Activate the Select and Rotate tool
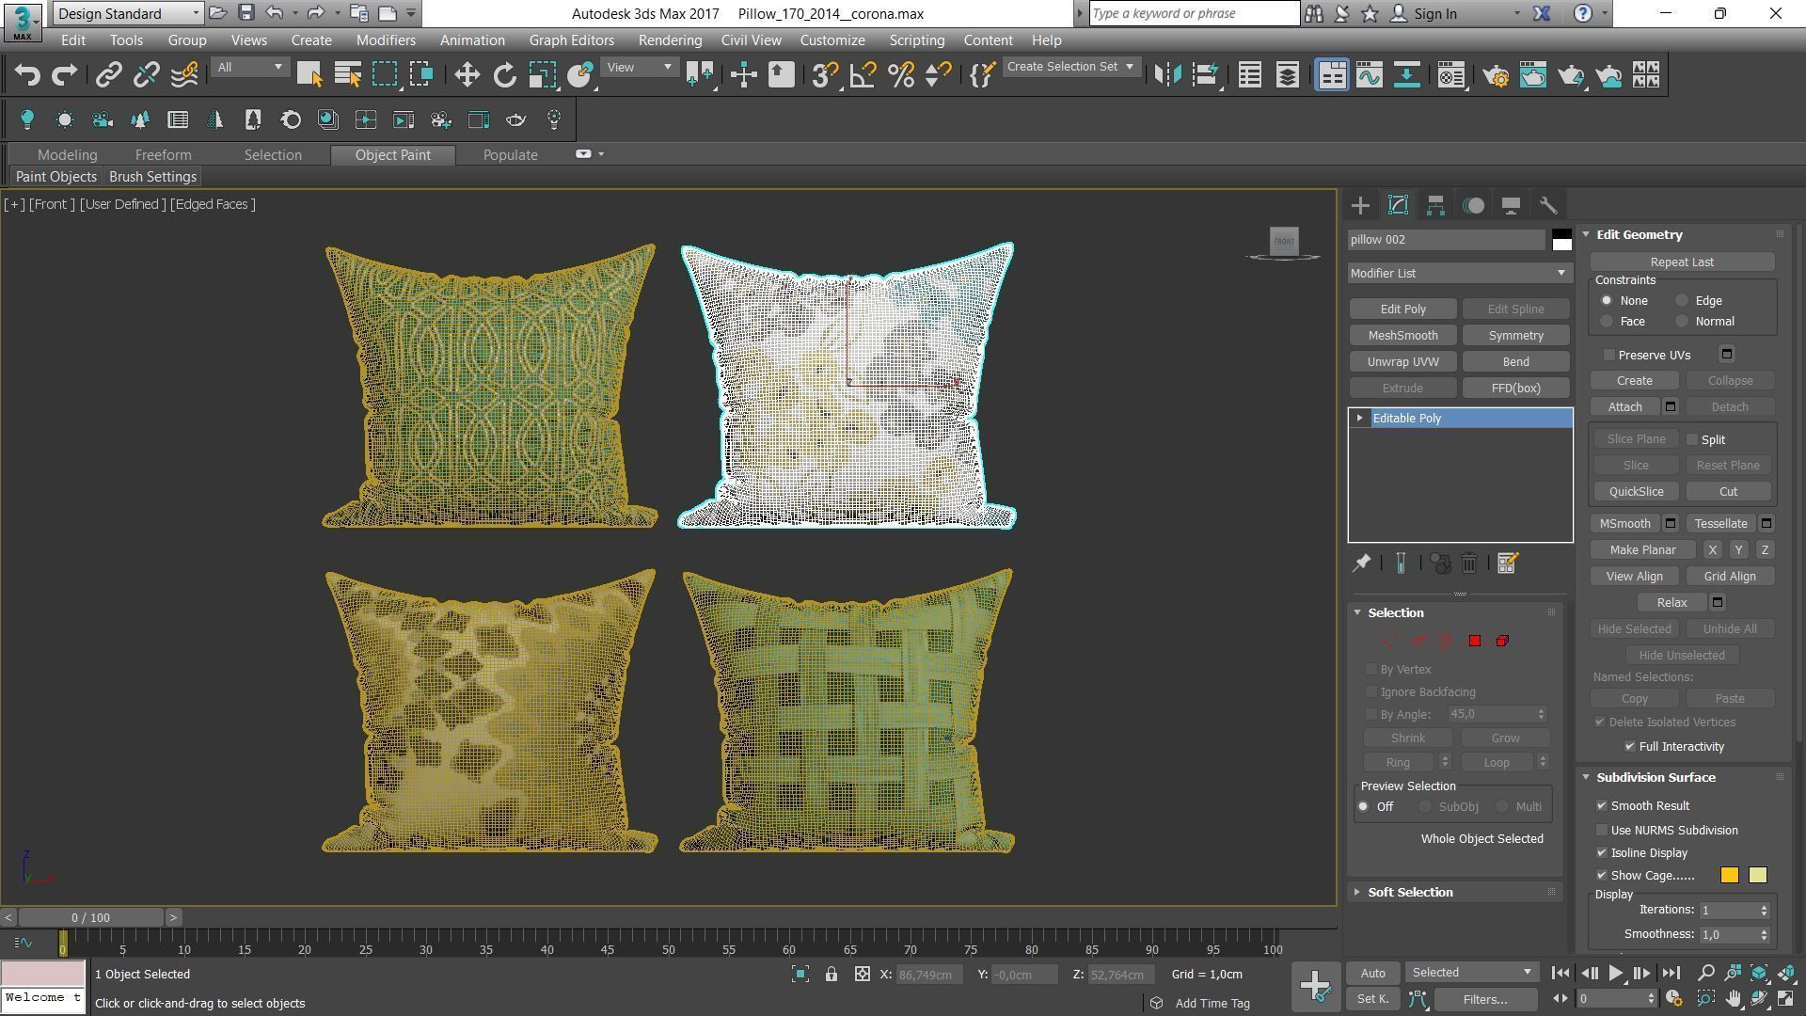 [x=505, y=75]
